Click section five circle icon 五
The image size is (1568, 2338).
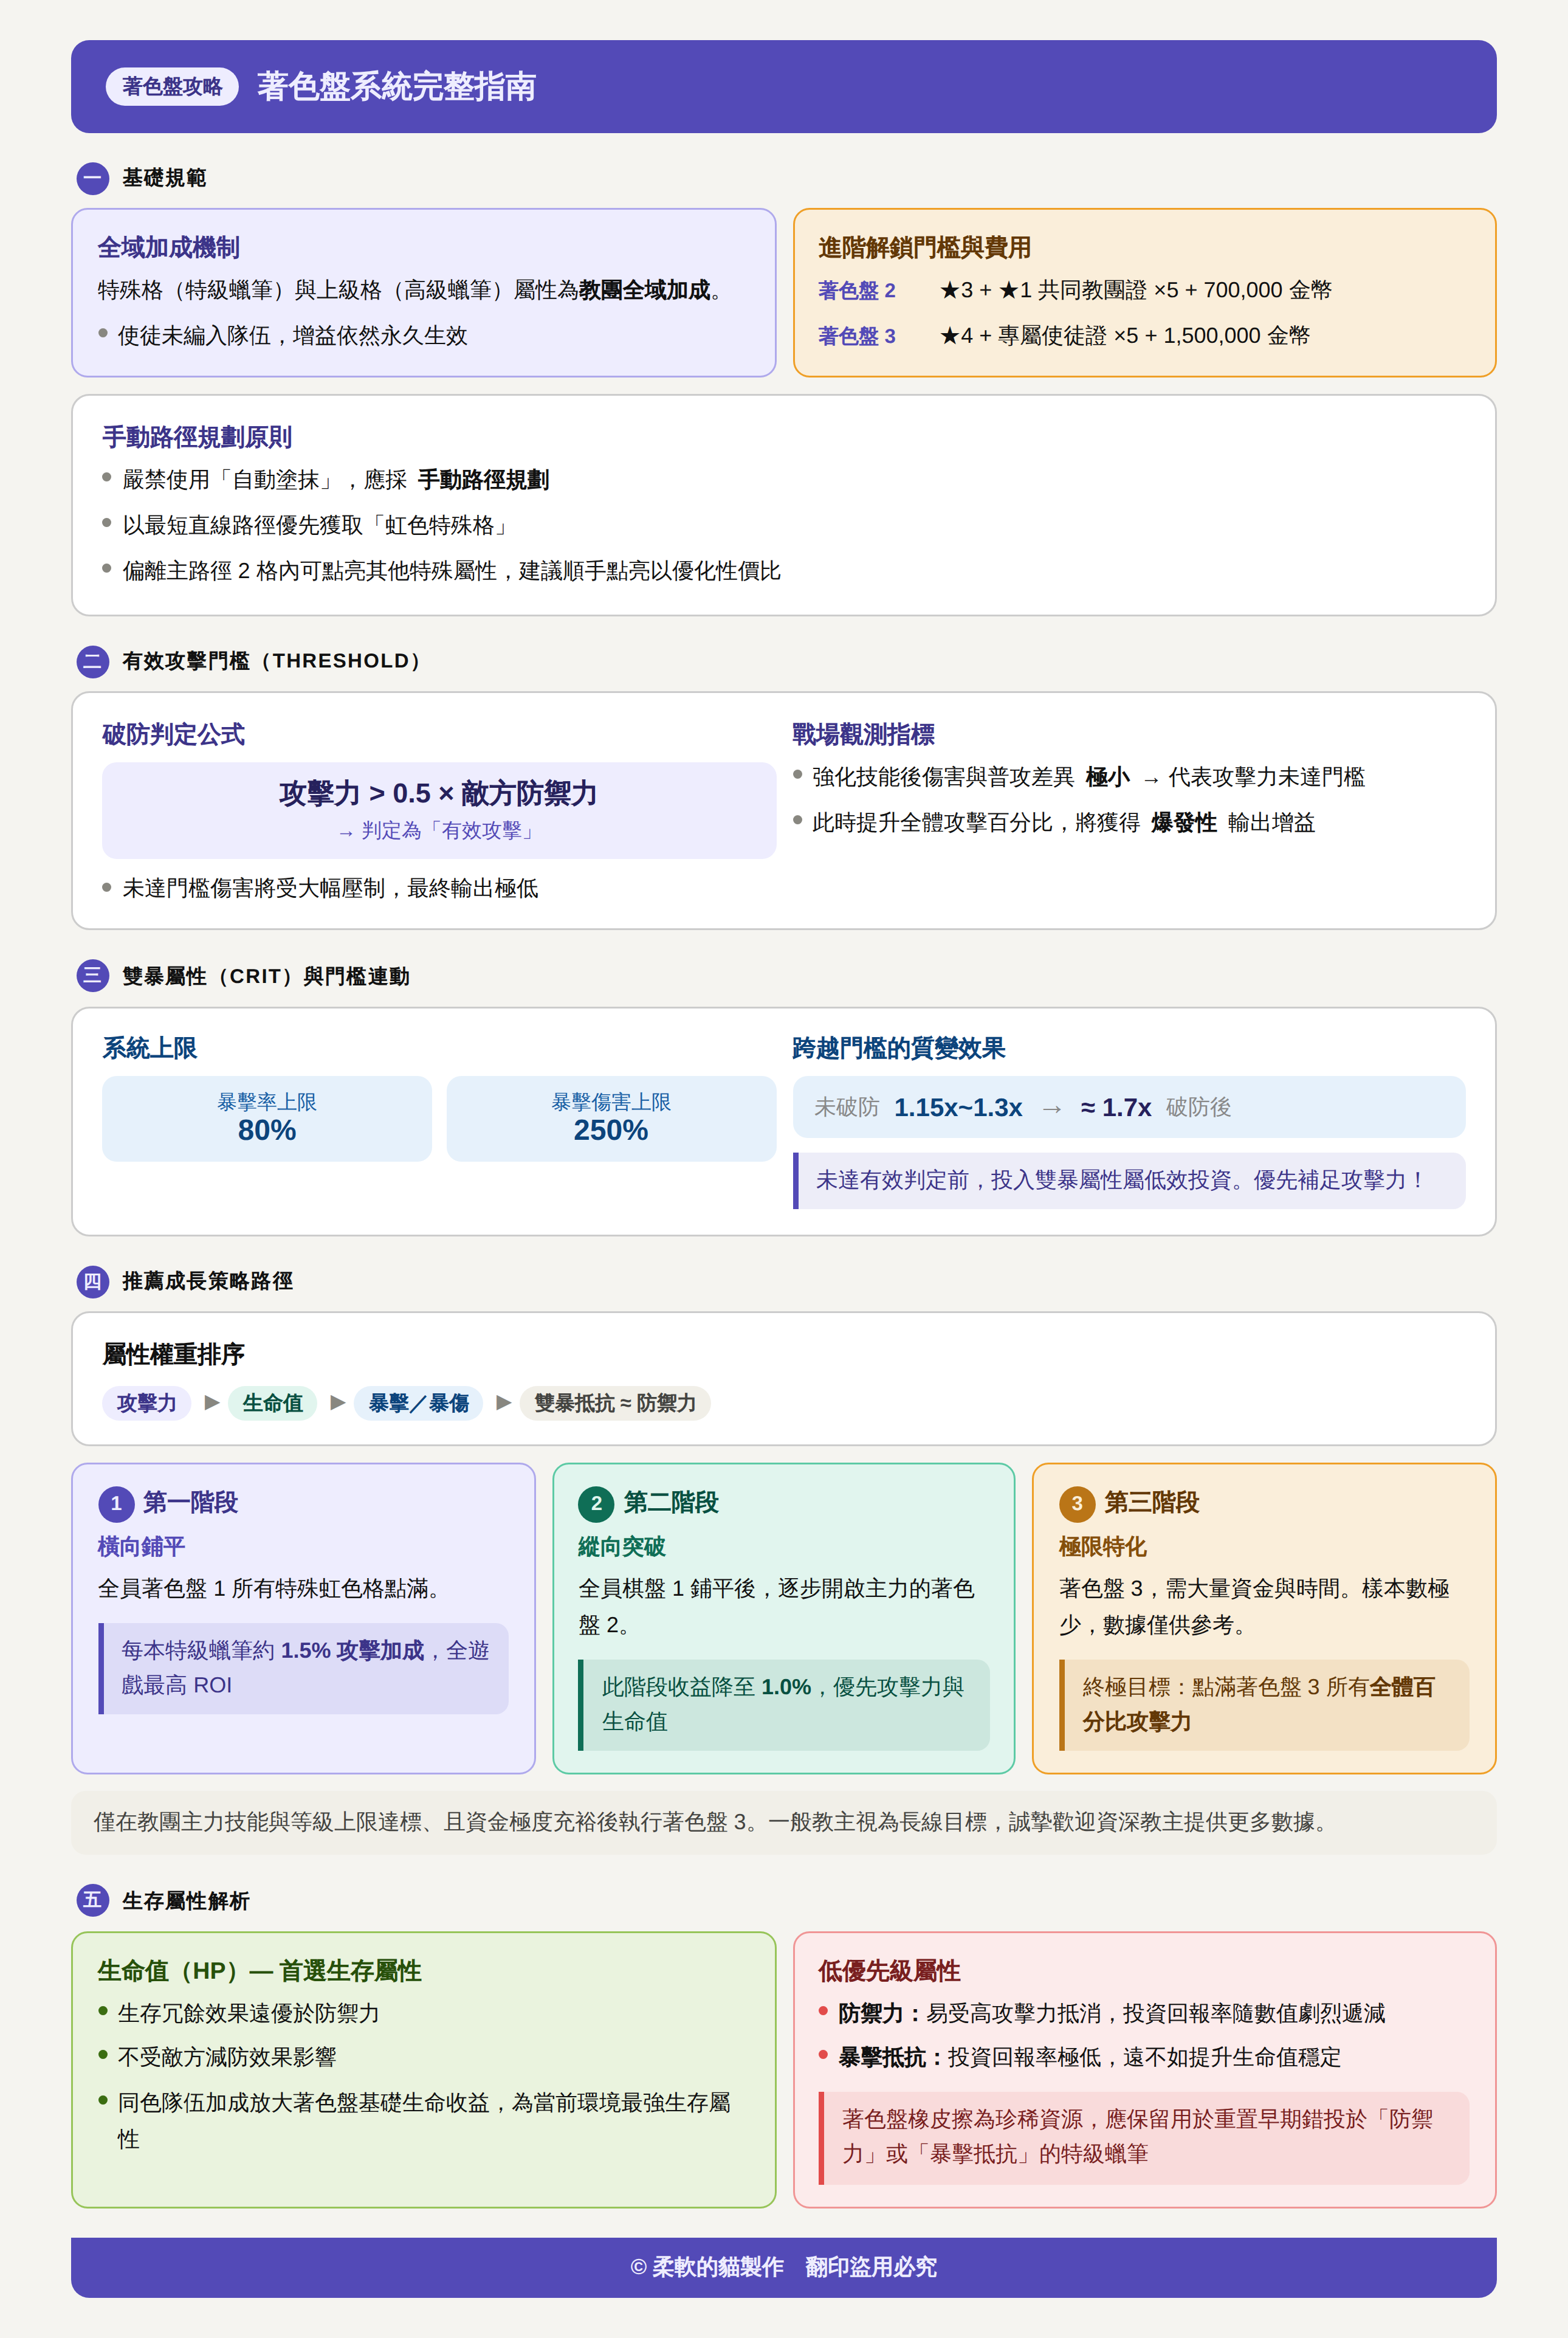pos(92,1900)
